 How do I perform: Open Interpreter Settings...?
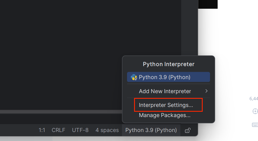click(x=166, y=105)
